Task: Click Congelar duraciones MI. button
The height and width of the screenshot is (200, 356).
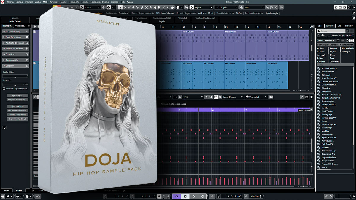Action: pyautogui.click(x=18, y=100)
